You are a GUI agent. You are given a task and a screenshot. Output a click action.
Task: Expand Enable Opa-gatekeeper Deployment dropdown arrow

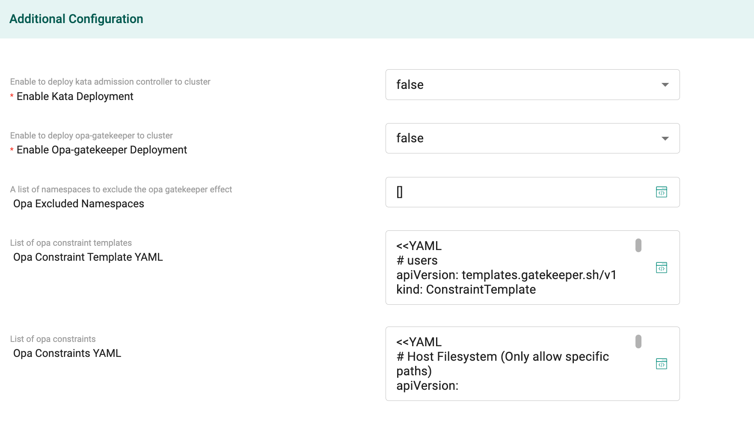point(665,138)
